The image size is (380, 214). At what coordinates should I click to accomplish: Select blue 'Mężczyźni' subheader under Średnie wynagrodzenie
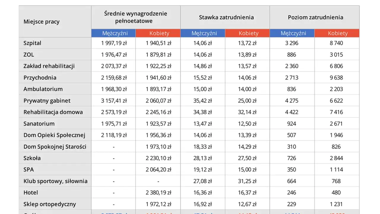(x=113, y=33)
